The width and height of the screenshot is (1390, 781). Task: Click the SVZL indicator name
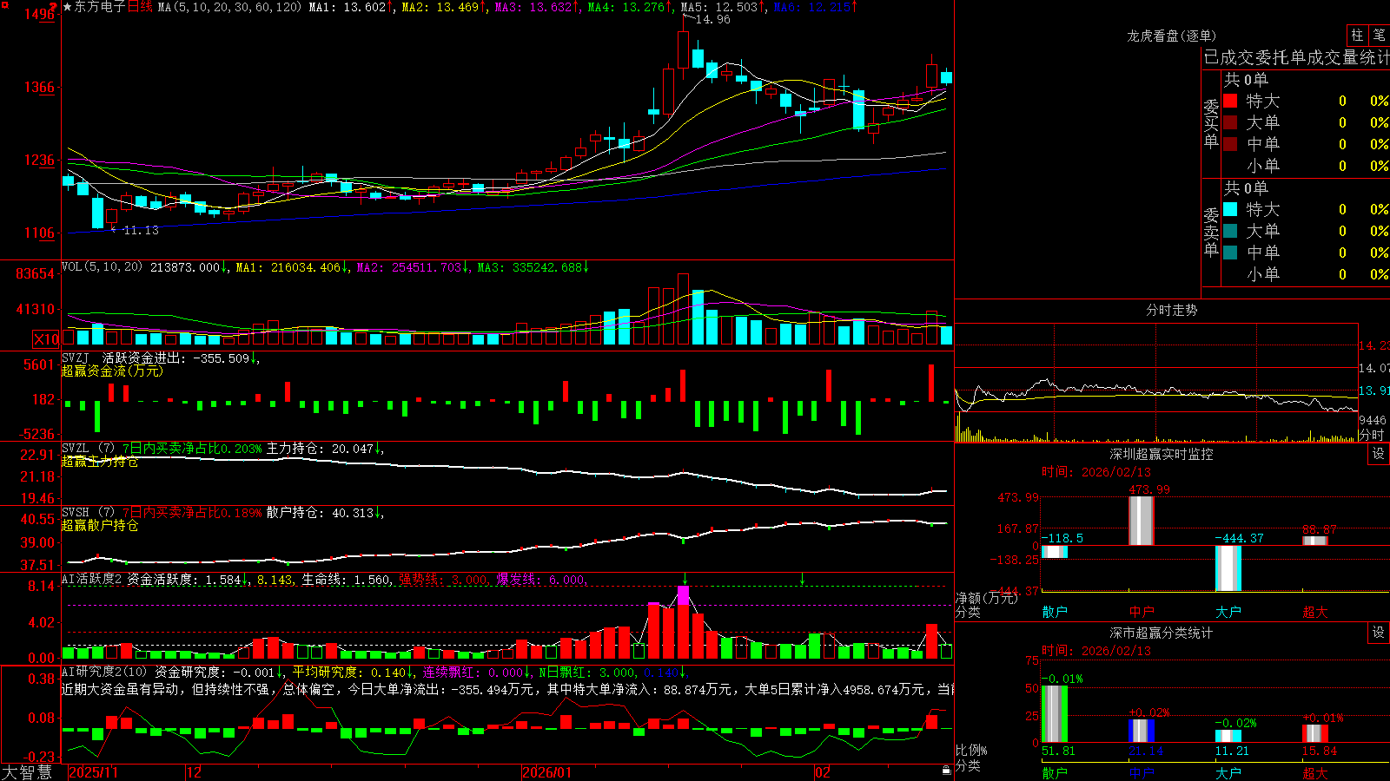pos(76,449)
